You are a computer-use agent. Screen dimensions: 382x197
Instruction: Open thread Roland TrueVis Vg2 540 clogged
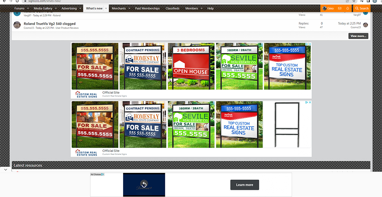tap(50, 23)
